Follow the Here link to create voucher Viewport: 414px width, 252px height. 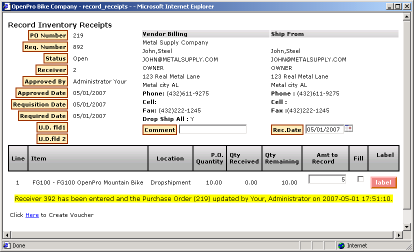coord(31,215)
